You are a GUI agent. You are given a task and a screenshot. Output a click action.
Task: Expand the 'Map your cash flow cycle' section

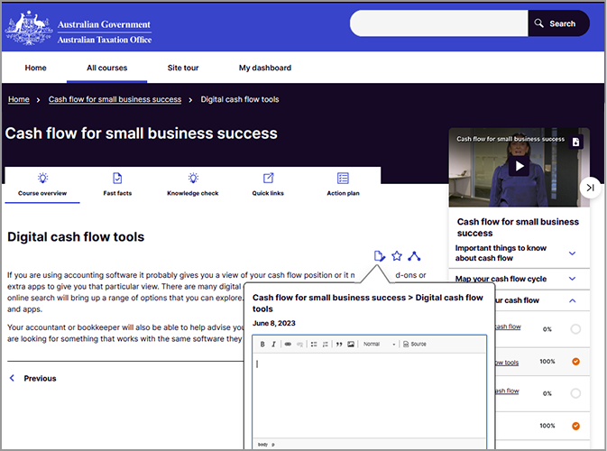(x=572, y=279)
